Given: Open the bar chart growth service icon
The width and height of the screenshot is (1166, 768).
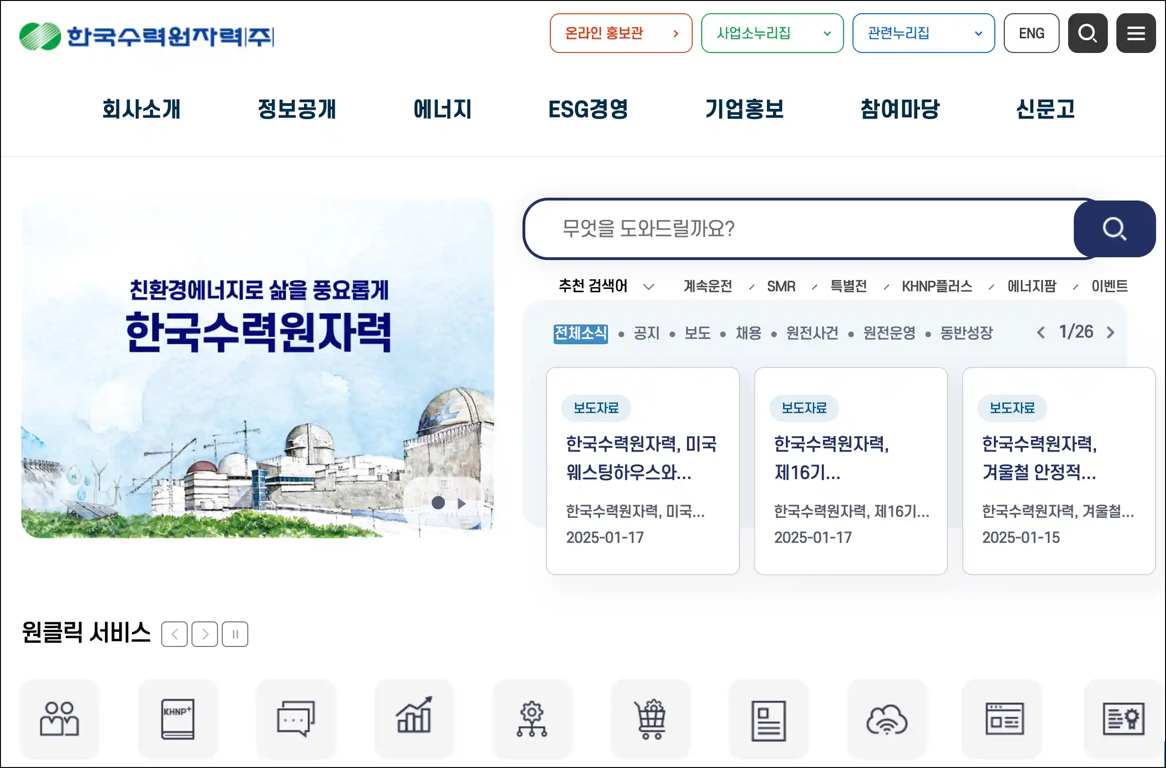Looking at the screenshot, I should [414, 718].
